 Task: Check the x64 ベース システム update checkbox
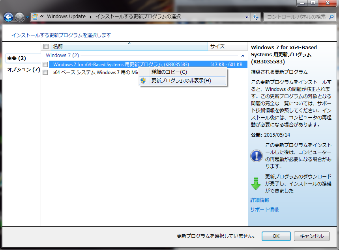pos(45,72)
